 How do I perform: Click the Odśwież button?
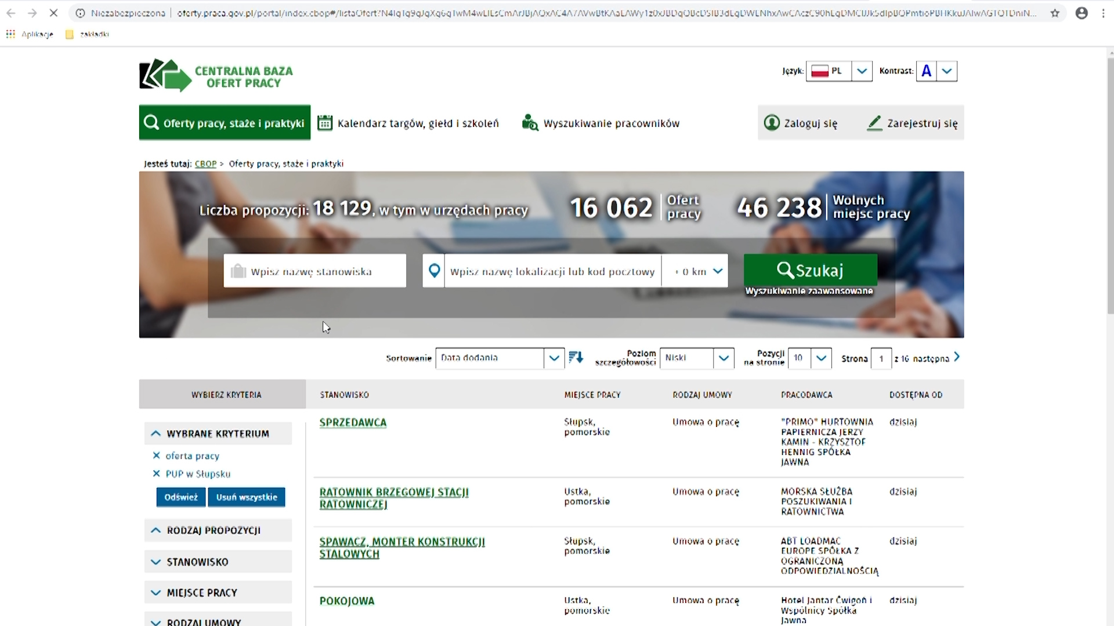180,497
